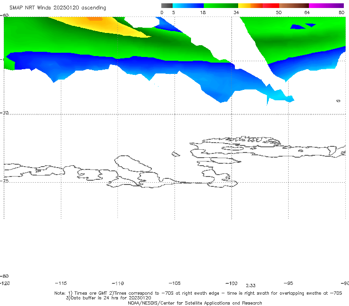The image size is (349, 306).
Task: Click the title 'SMAP NRT Winds 20250120 ascending'
Action: coord(58,8)
